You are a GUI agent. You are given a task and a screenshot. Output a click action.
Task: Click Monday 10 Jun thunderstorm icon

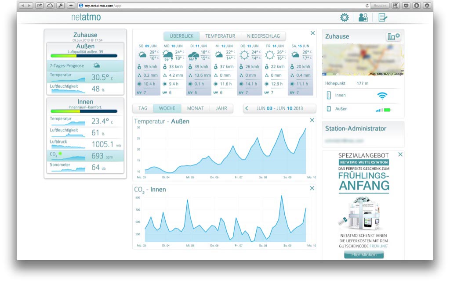(167, 55)
